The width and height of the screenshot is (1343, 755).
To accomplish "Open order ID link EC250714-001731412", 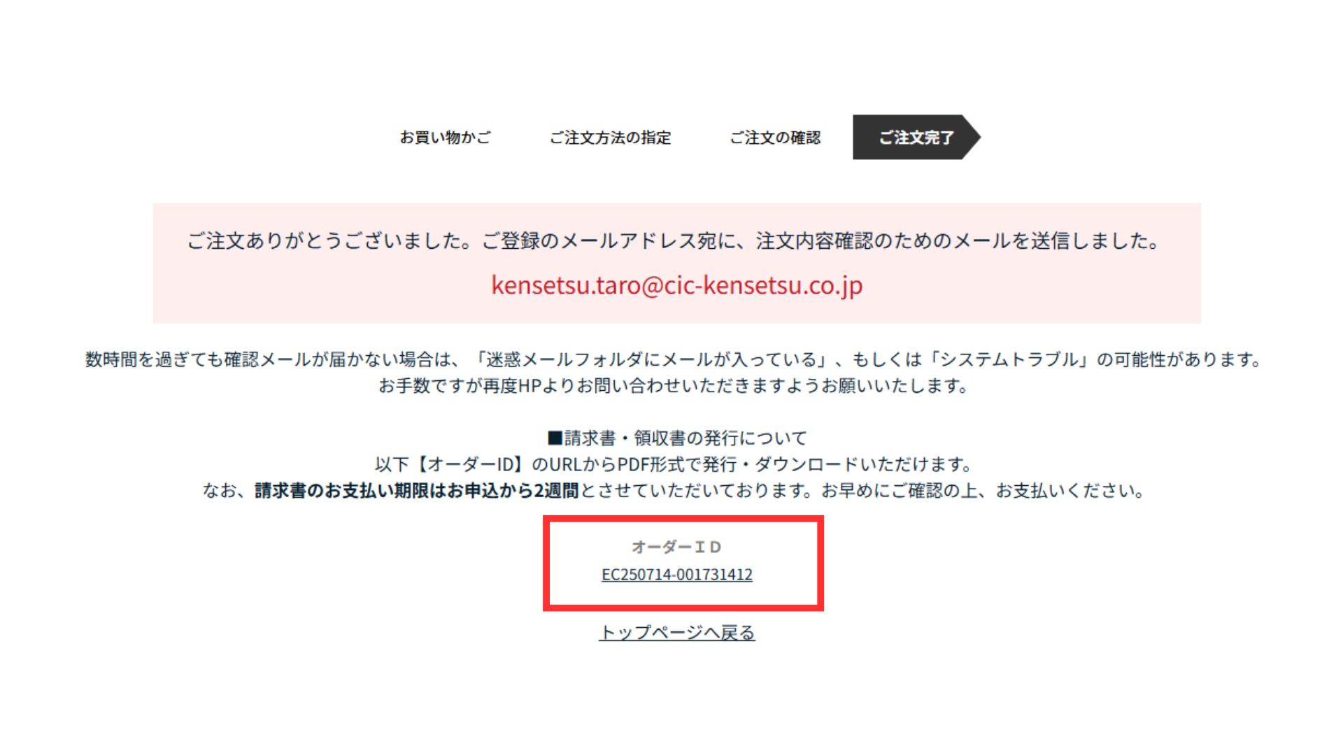I will point(677,575).
